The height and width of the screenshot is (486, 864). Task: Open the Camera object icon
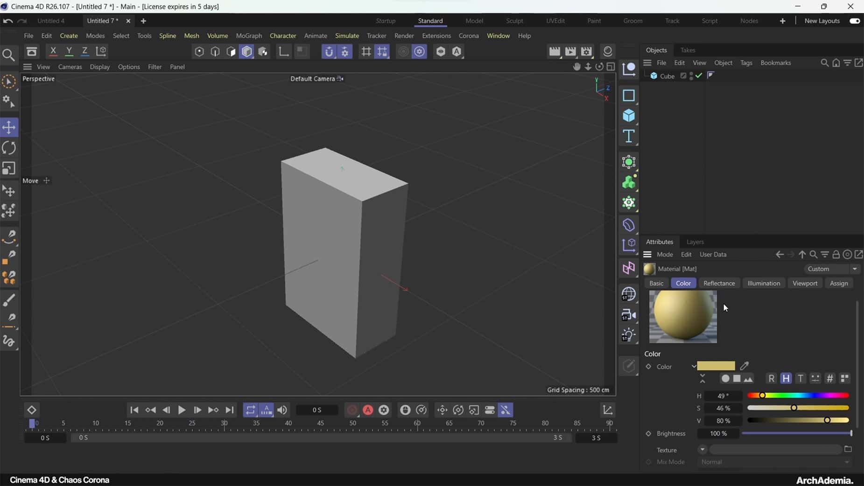click(629, 315)
